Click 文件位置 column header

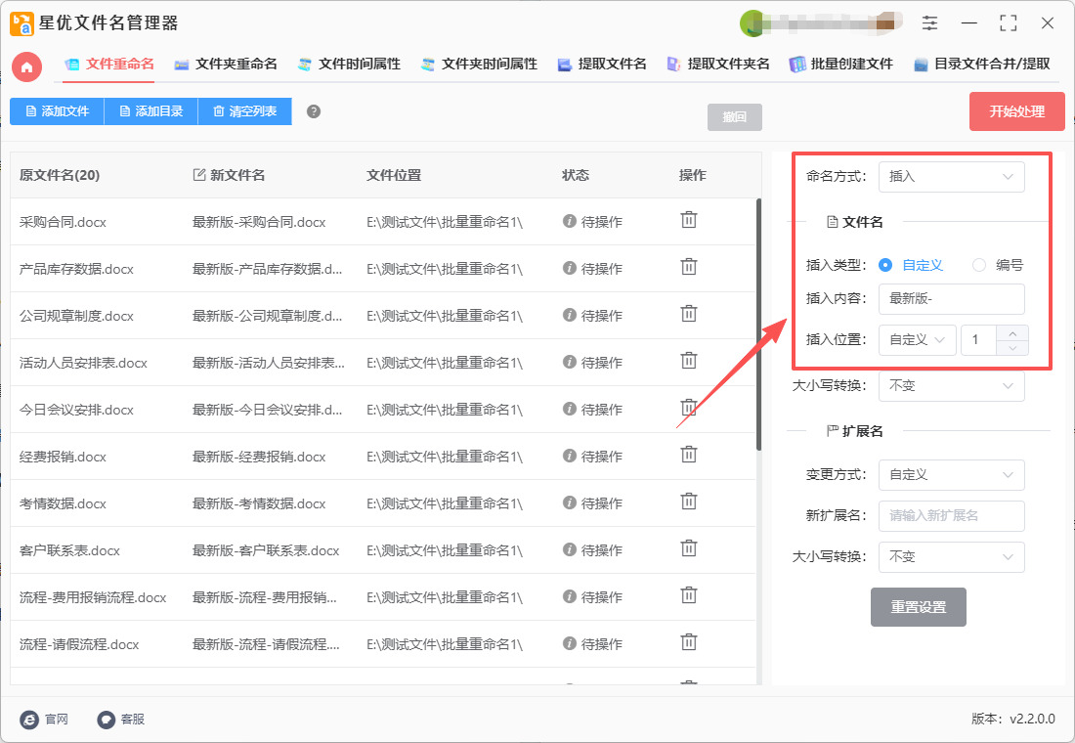pyautogui.click(x=394, y=176)
